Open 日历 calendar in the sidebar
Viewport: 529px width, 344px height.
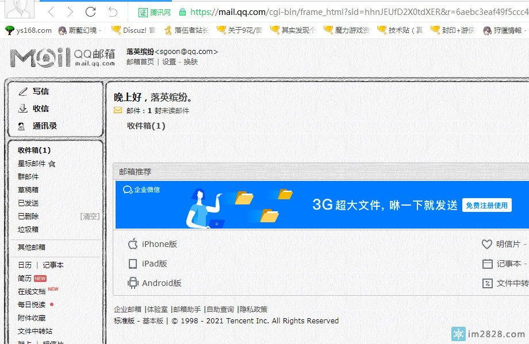25,265
